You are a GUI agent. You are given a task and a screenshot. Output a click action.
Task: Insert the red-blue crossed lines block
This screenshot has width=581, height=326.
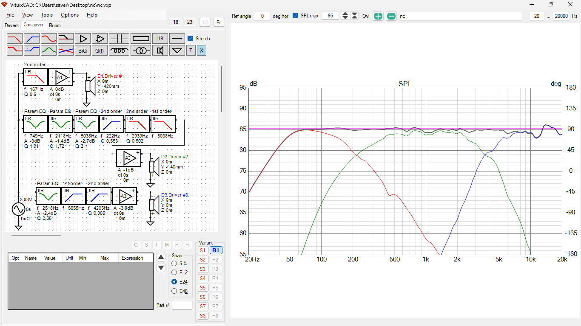(x=66, y=51)
